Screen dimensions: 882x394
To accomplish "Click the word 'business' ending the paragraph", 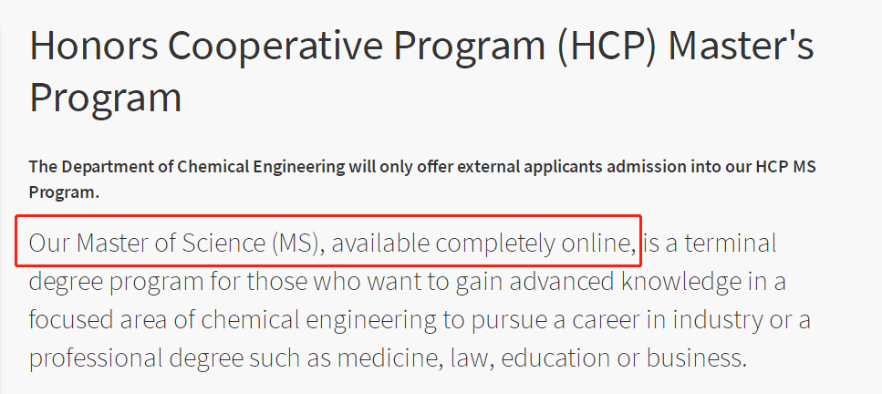I will (696, 358).
